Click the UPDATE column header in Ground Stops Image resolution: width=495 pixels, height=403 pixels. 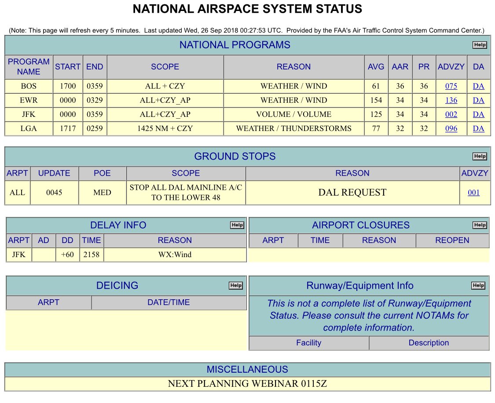54,173
